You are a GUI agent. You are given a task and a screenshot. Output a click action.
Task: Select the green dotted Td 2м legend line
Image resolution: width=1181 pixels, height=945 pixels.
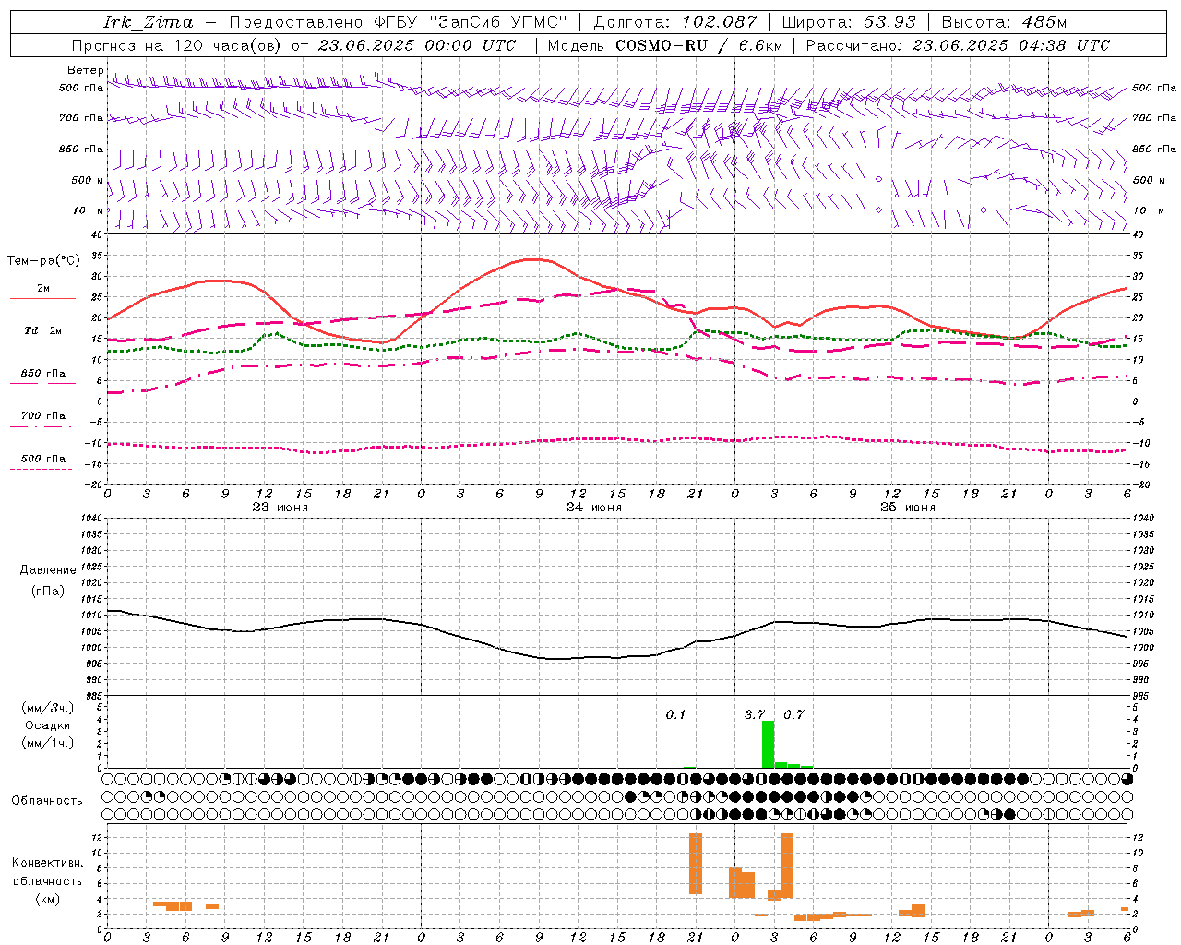[41, 341]
